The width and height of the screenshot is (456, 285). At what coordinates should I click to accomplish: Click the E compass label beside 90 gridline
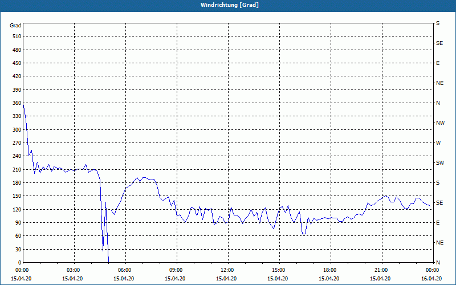[x=438, y=222]
